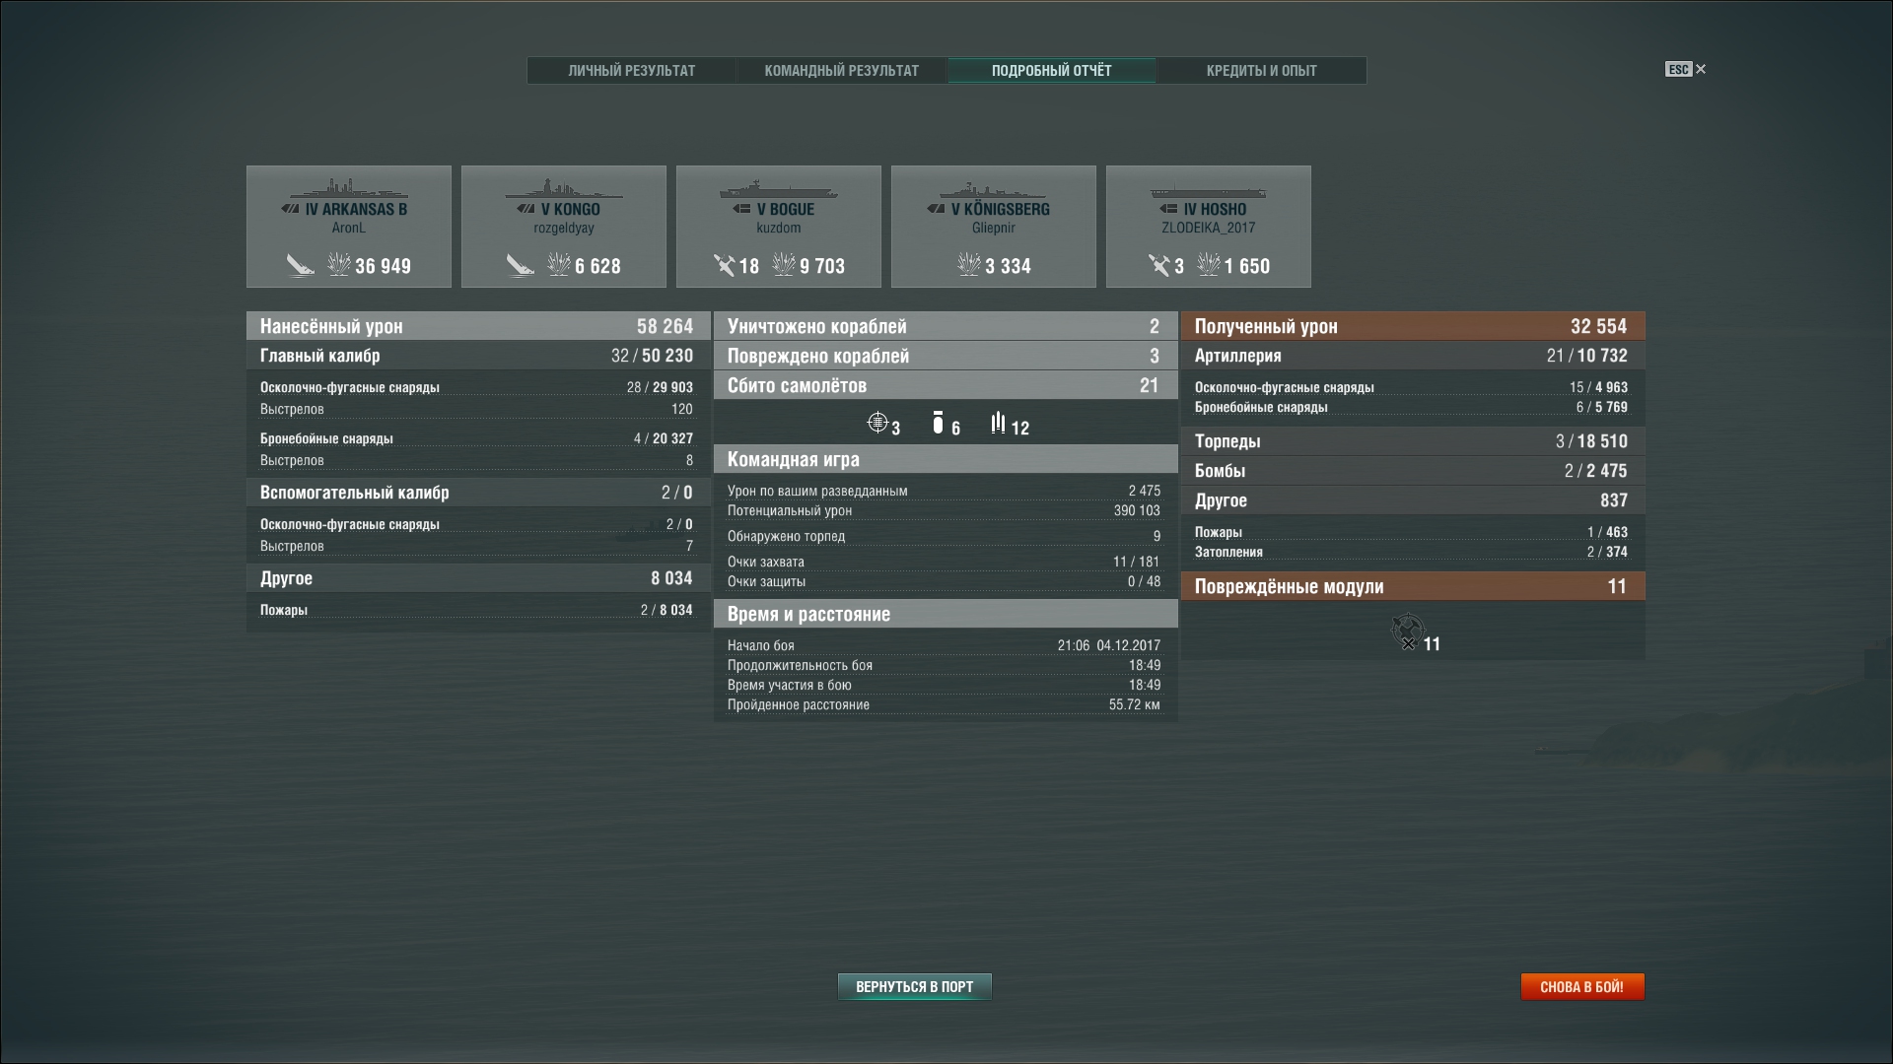Click the Обнаружено торпед row

[x=946, y=536]
